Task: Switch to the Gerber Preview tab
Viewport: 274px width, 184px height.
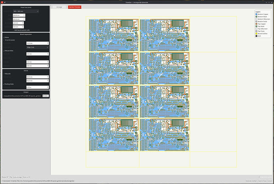Action: [75, 7]
